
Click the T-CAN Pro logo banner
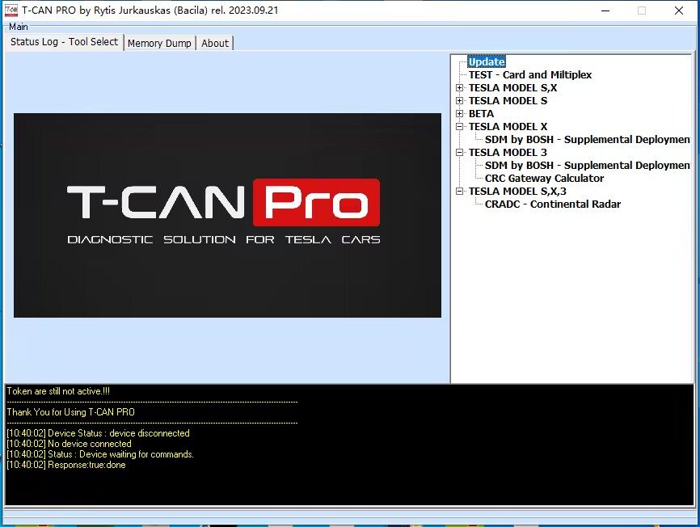227,215
